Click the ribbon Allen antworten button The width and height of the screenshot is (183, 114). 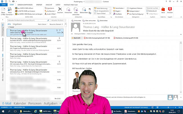76,11
